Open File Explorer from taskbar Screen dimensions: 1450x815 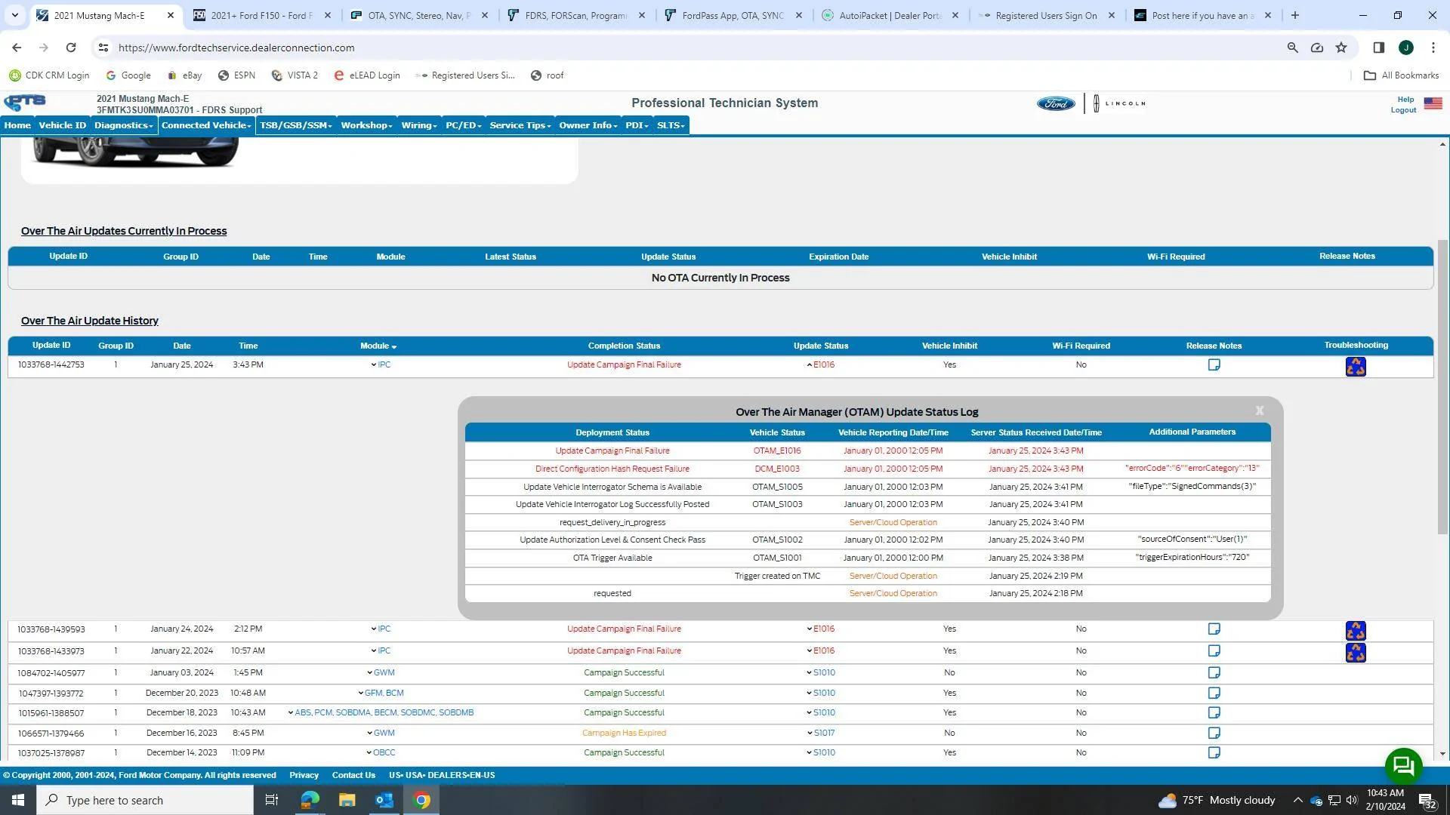(347, 800)
